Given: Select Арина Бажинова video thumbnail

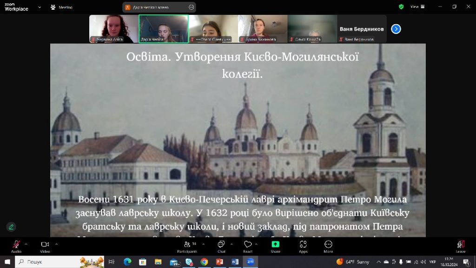Looking at the screenshot, I should (263, 29).
